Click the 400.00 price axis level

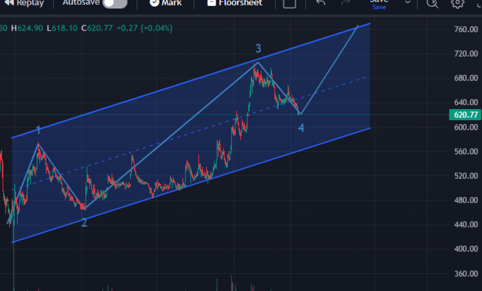(x=465, y=249)
